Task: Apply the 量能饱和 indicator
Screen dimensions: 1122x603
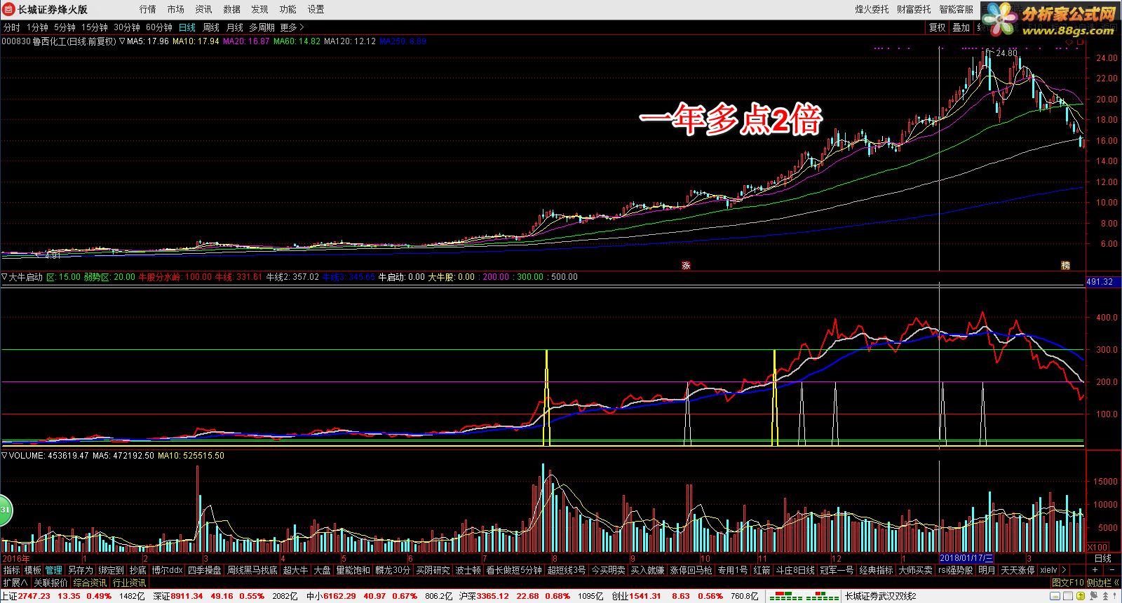Action: (353, 570)
